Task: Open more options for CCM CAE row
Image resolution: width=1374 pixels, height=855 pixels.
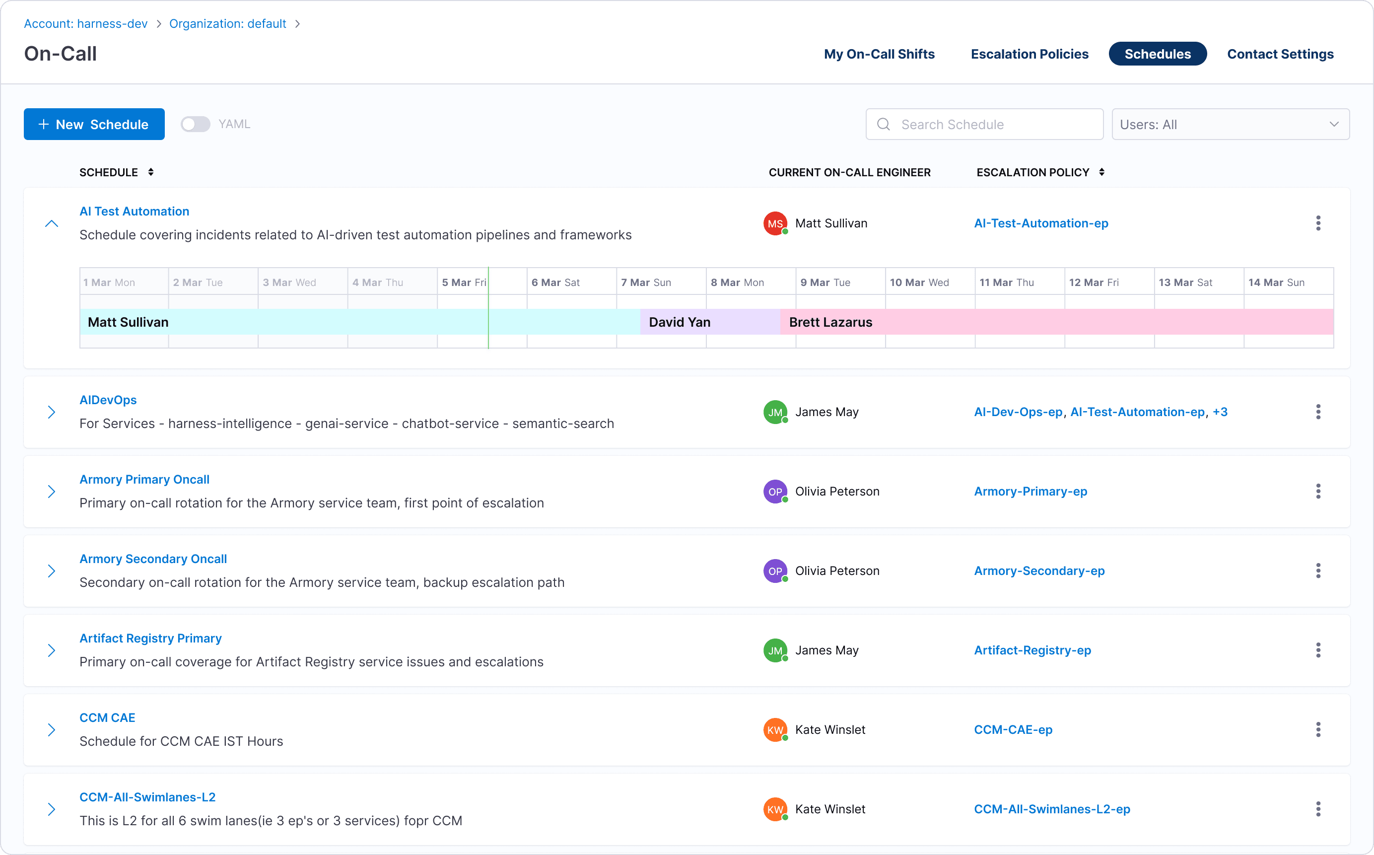Action: click(1317, 729)
